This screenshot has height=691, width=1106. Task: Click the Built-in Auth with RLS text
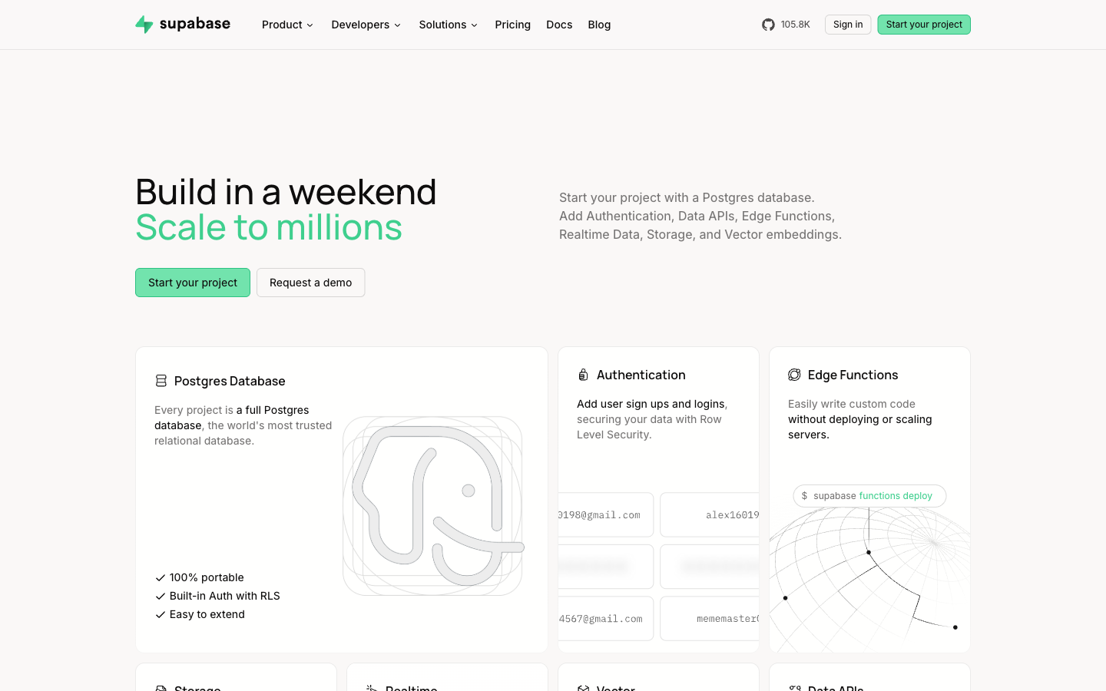point(225,596)
